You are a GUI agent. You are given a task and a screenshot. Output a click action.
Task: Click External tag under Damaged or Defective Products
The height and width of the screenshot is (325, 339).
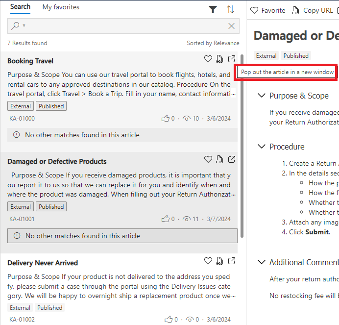pyautogui.click(x=21, y=207)
